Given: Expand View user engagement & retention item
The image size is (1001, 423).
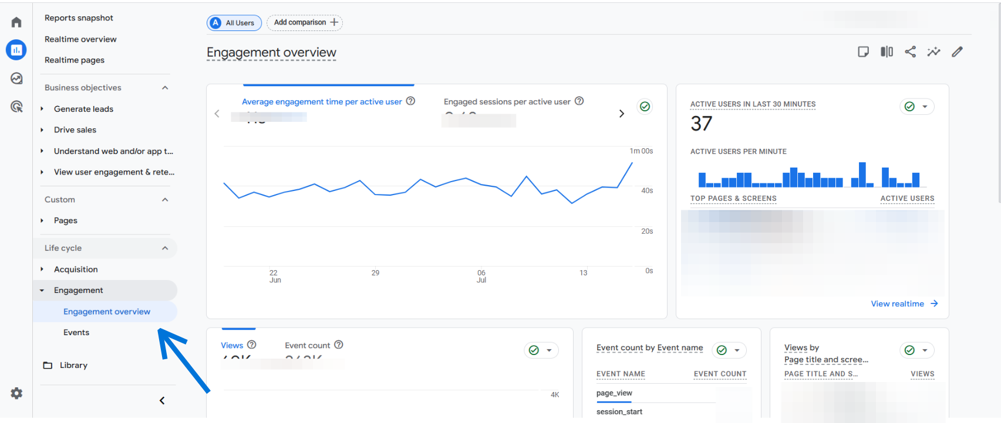Looking at the screenshot, I should pos(42,172).
